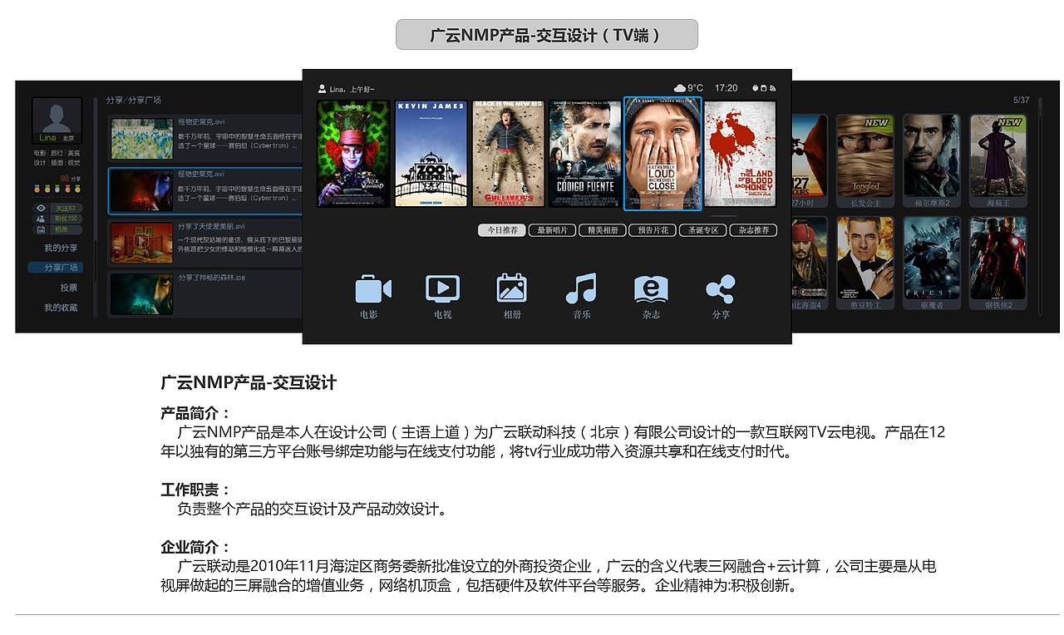The image size is (1064, 635).
Task: Open the 相册 photo album icon
Action: point(511,289)
